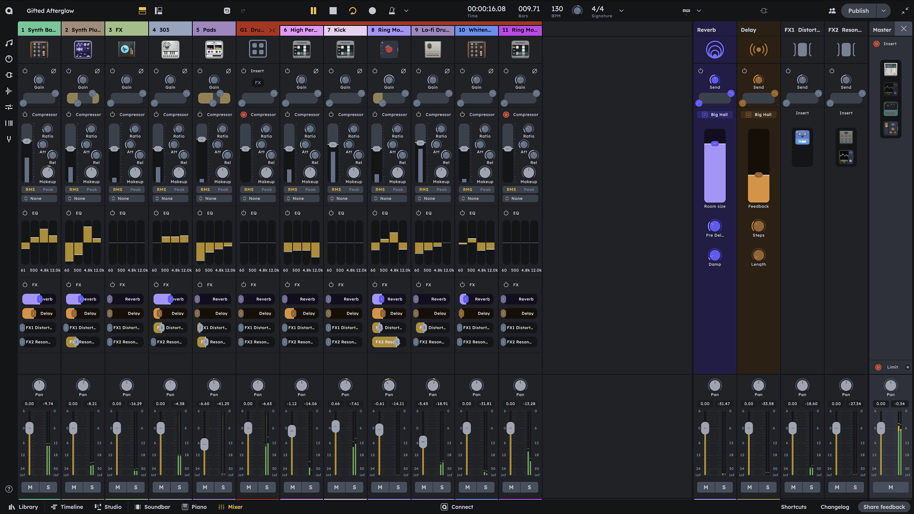Click the Reverb bus effect icon
This screenshot has height=514, width=914.
[x=715, y=50]
